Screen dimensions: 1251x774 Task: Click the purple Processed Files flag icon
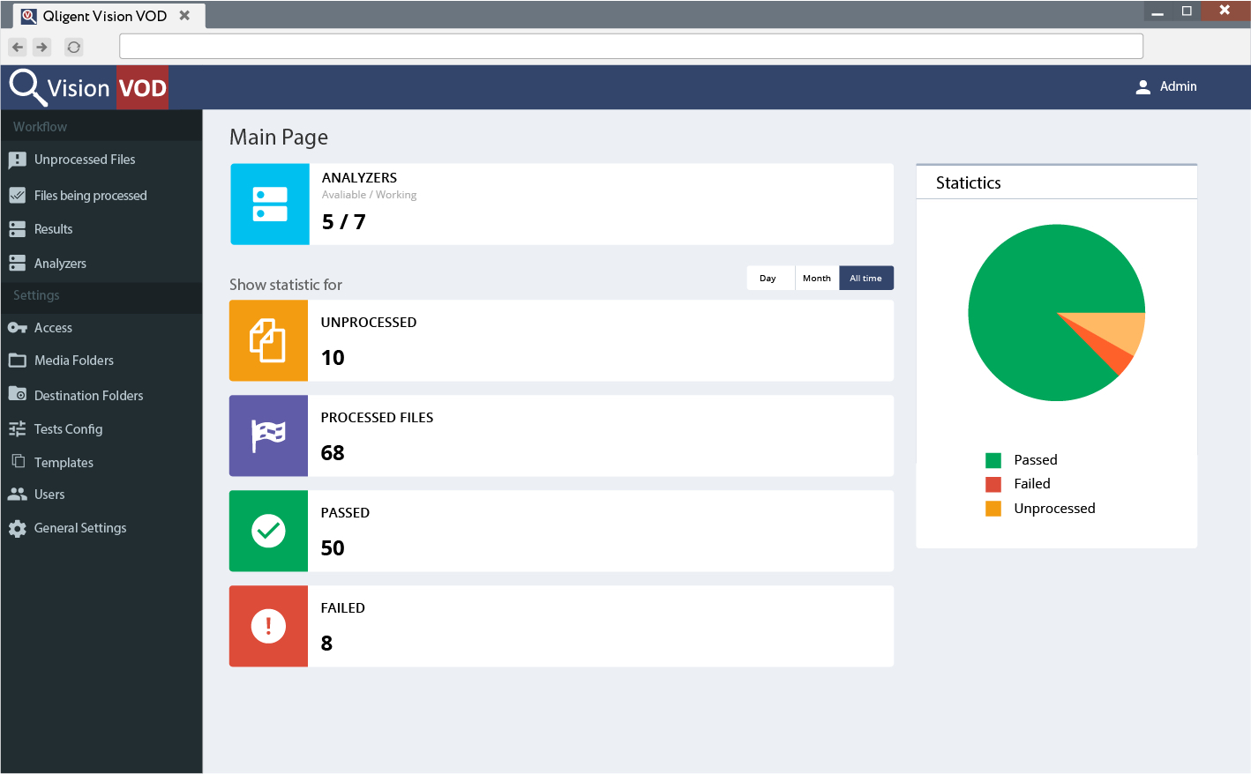(x=268, y=435)
